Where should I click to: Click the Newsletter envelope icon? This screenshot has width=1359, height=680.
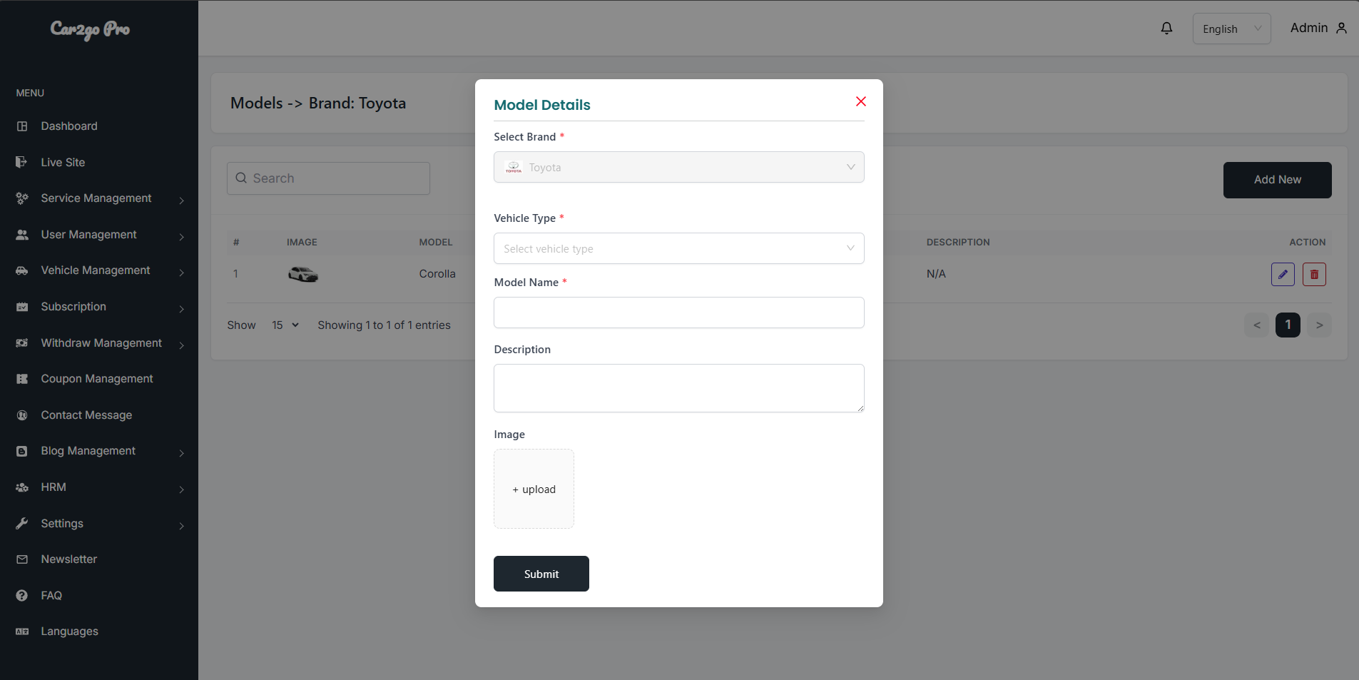(22, 559)
